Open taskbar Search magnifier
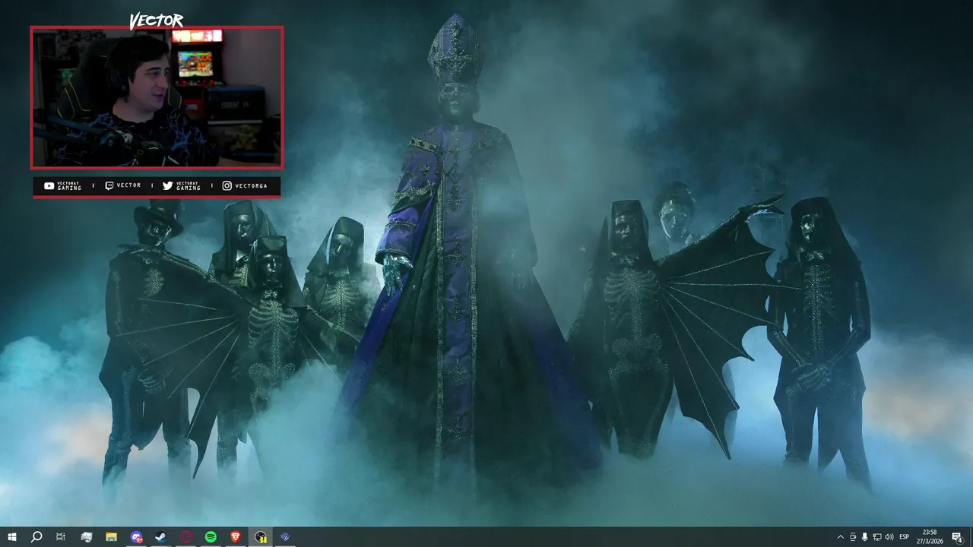The height and width of the screenshot is (547, 973). 36,537
